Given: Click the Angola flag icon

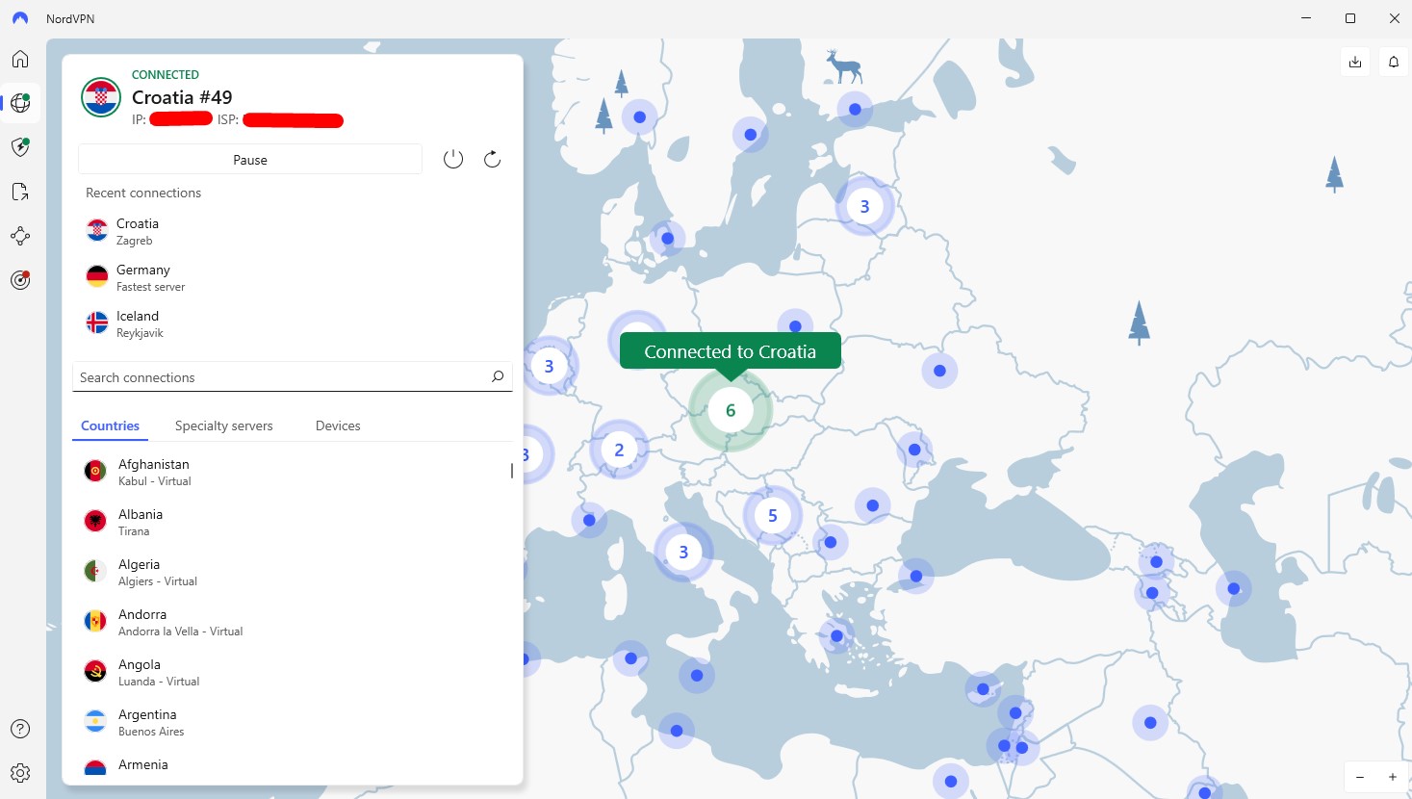Looking at the screenshot, I should [95, 672].
